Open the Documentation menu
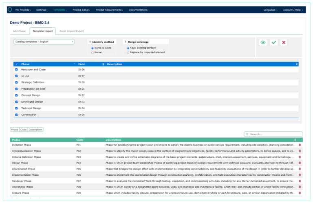The width and height of the screenshot is (313, 203). [x=139, y=10]
